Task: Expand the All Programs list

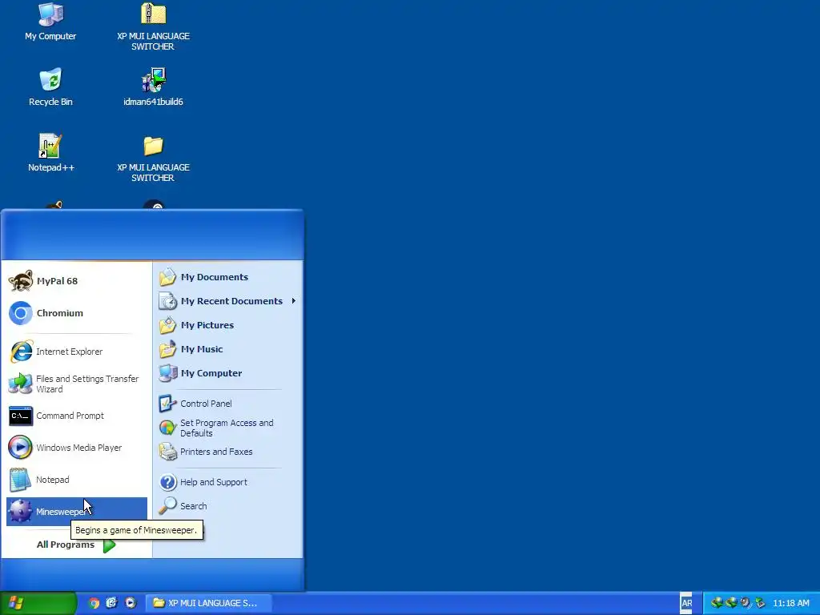Action: point(76,545)
